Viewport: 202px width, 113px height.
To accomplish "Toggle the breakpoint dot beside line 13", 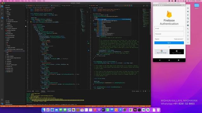I will point(26,26).
